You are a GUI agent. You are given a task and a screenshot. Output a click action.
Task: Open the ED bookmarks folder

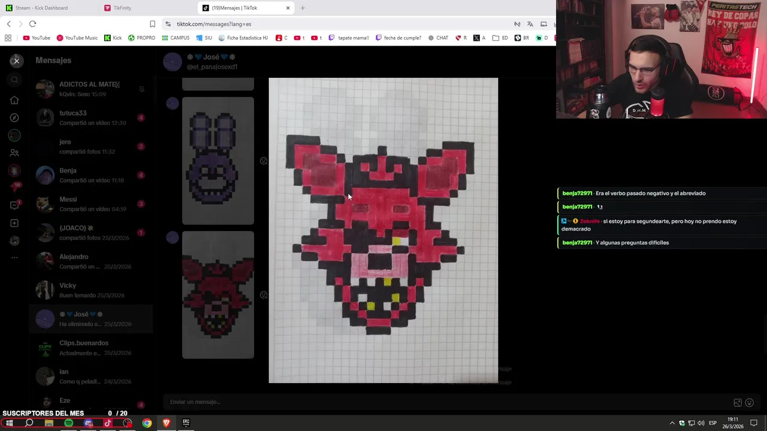tap(500, 38)
